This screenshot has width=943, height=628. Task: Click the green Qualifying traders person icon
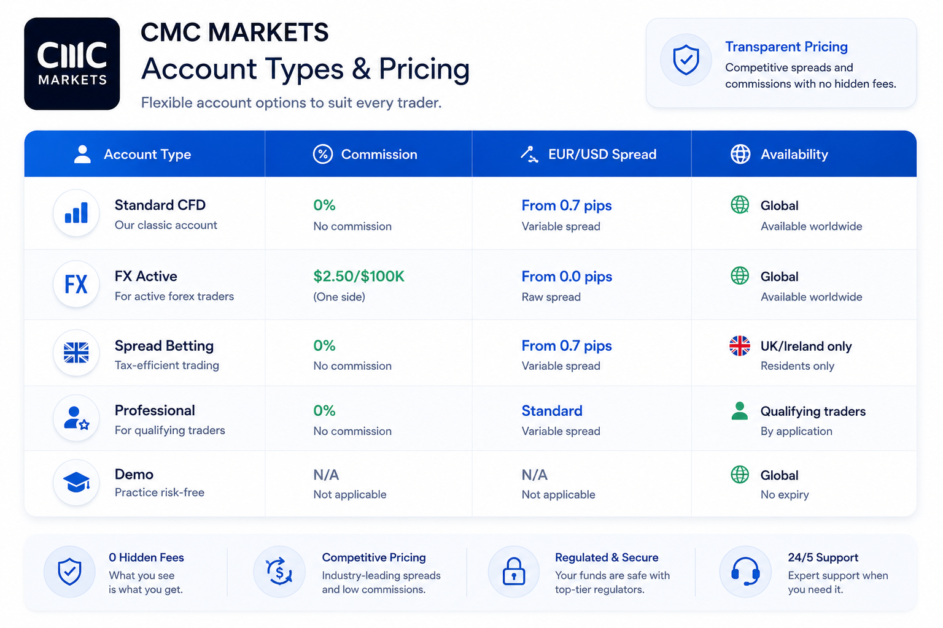[740, 411]
